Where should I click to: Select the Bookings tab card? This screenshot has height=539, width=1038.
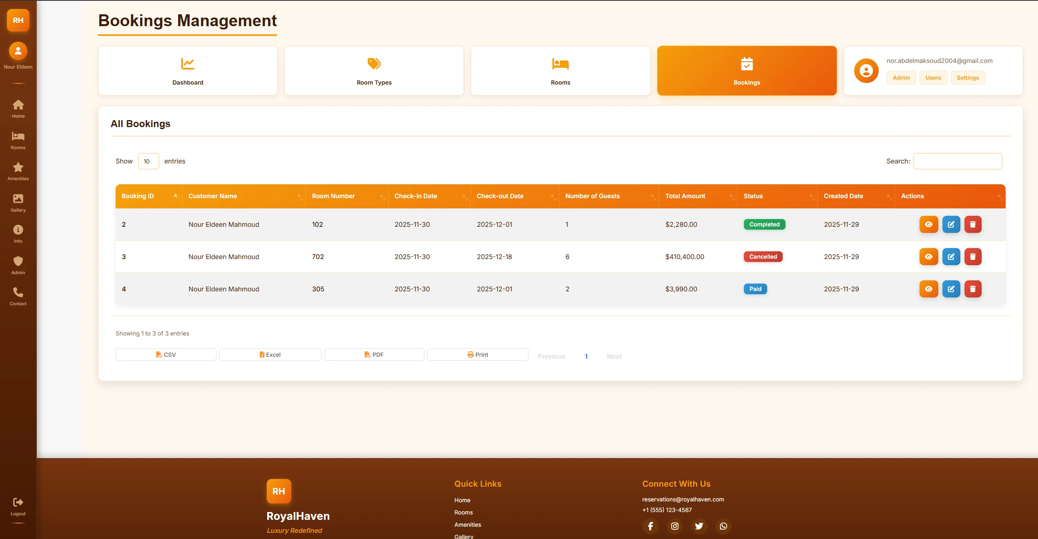[x=747, y=71]
